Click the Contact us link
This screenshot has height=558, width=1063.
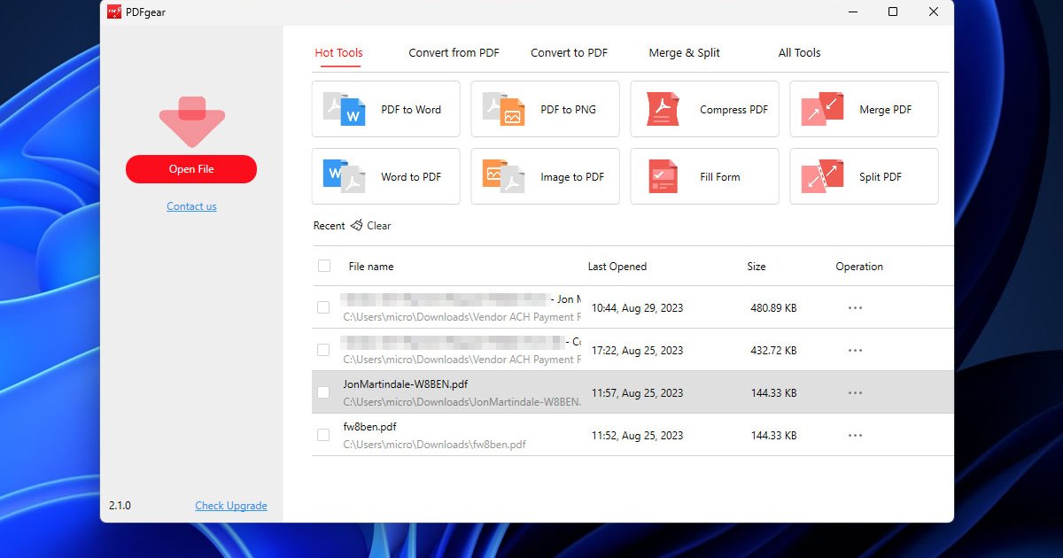pos(191,205)
